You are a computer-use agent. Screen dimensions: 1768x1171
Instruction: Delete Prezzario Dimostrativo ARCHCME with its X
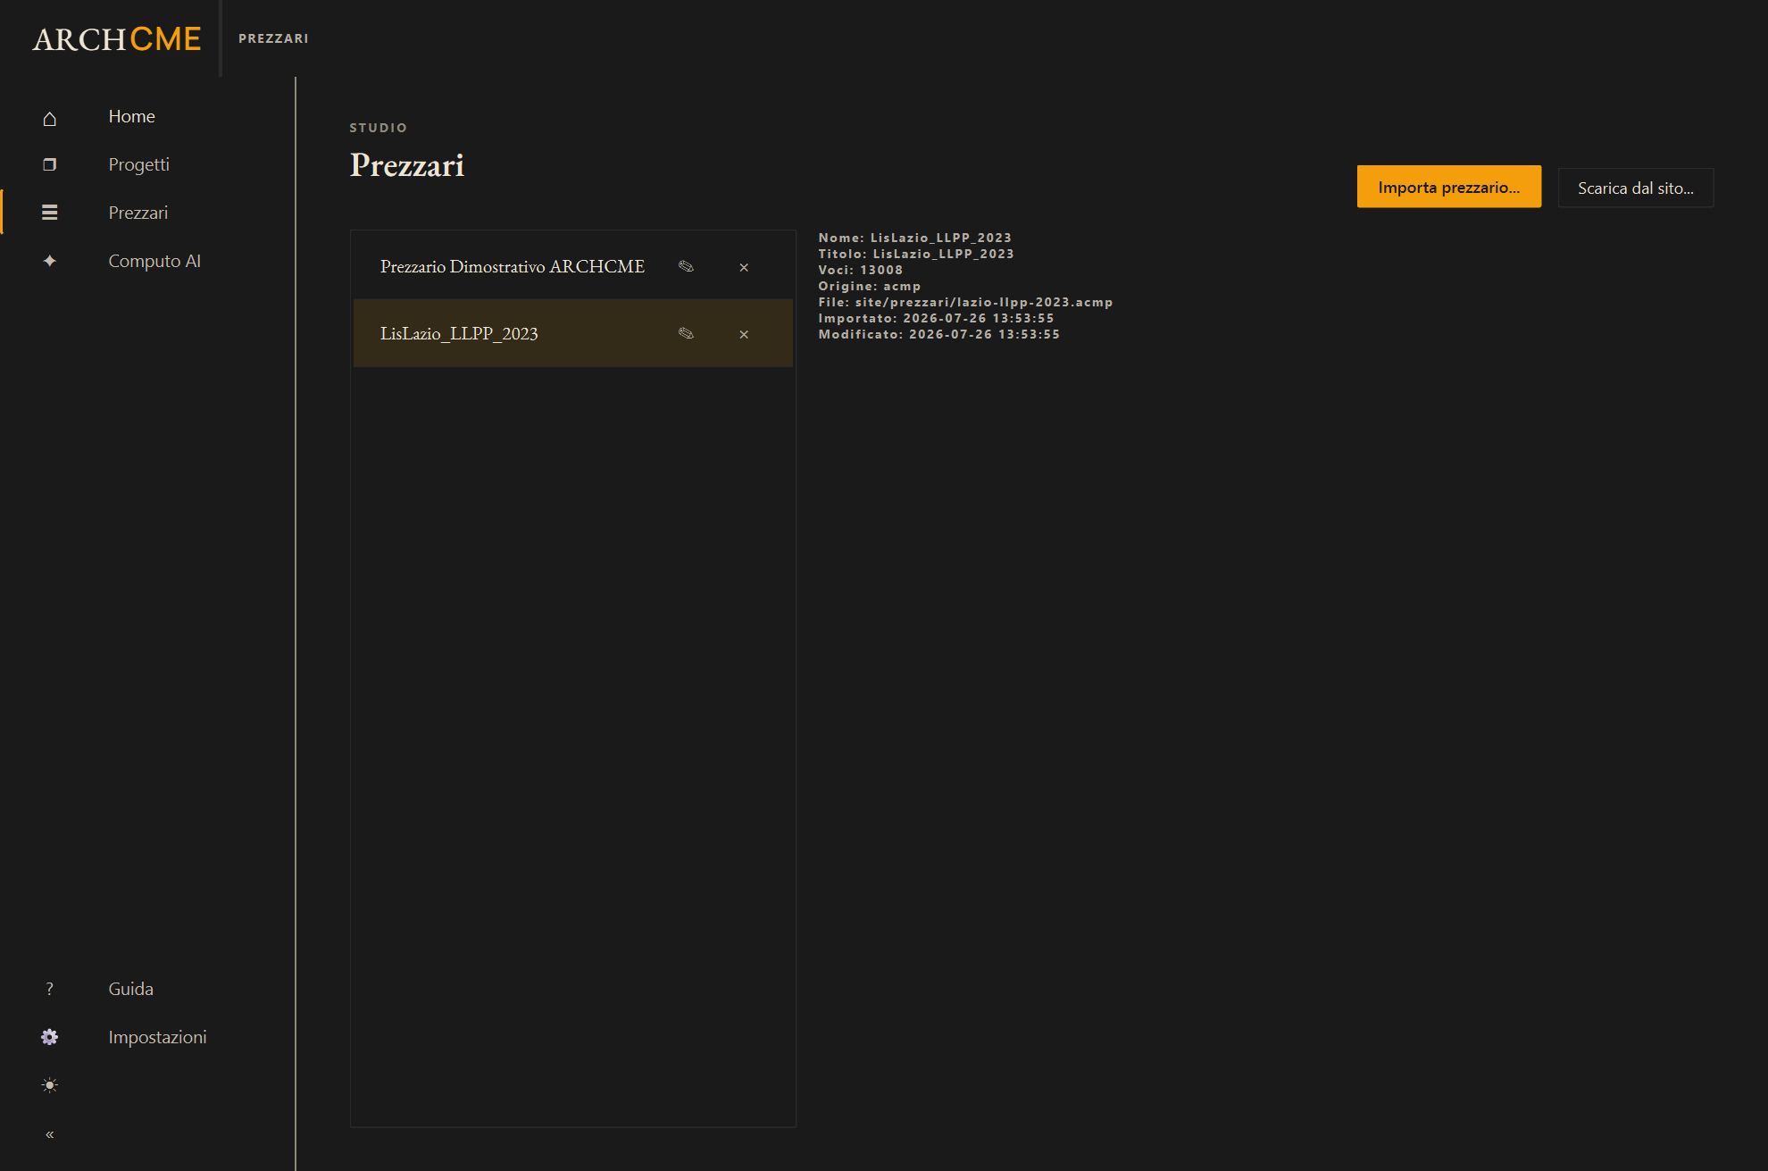[744, 267]
